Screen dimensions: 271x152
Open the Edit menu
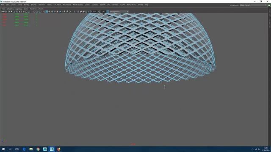[x=7, y=5]
